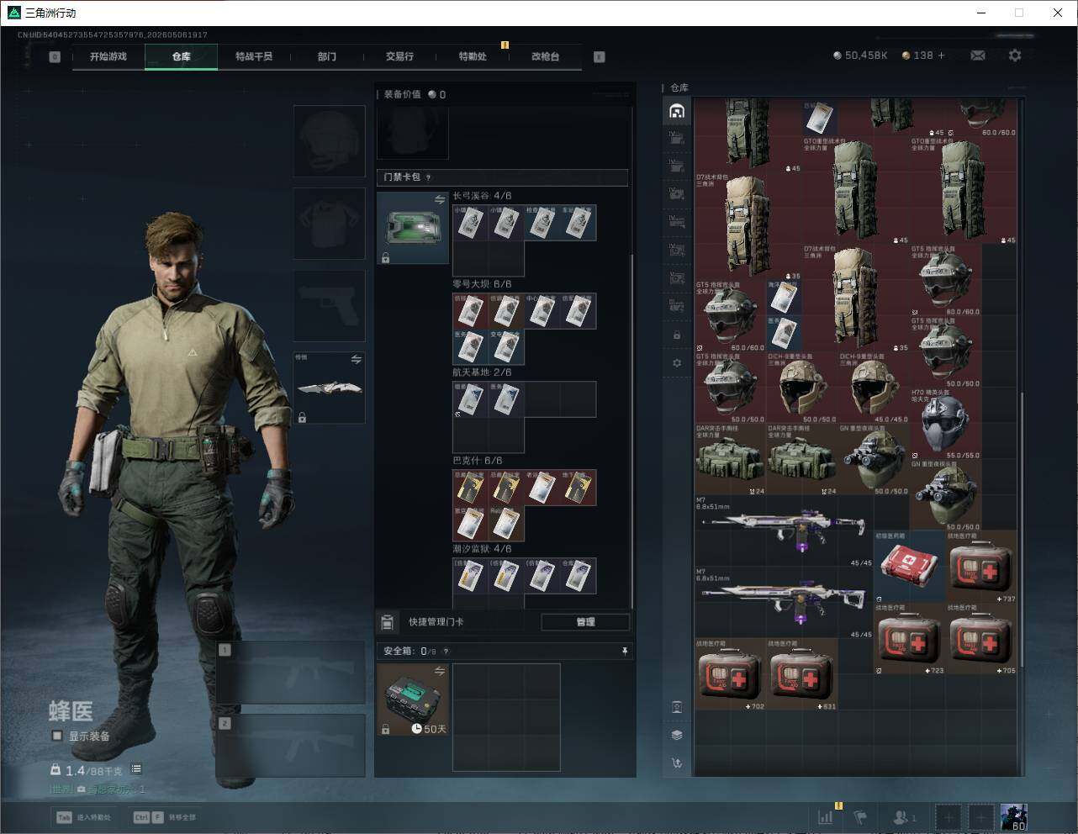
Task: Open the top-bar settings gear
Action: 1015,55
